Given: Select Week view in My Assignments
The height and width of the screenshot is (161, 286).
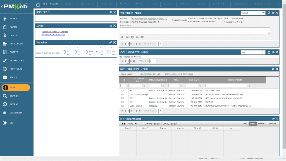Looking at the screenshot, I should (x=252, y=124).
